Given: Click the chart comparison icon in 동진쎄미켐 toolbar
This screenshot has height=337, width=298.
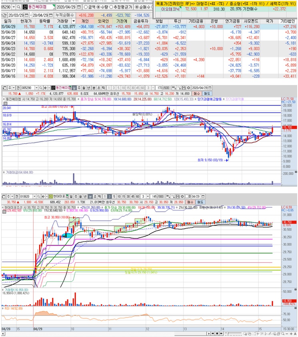Looking at the screenshot, I should point(174,88).
